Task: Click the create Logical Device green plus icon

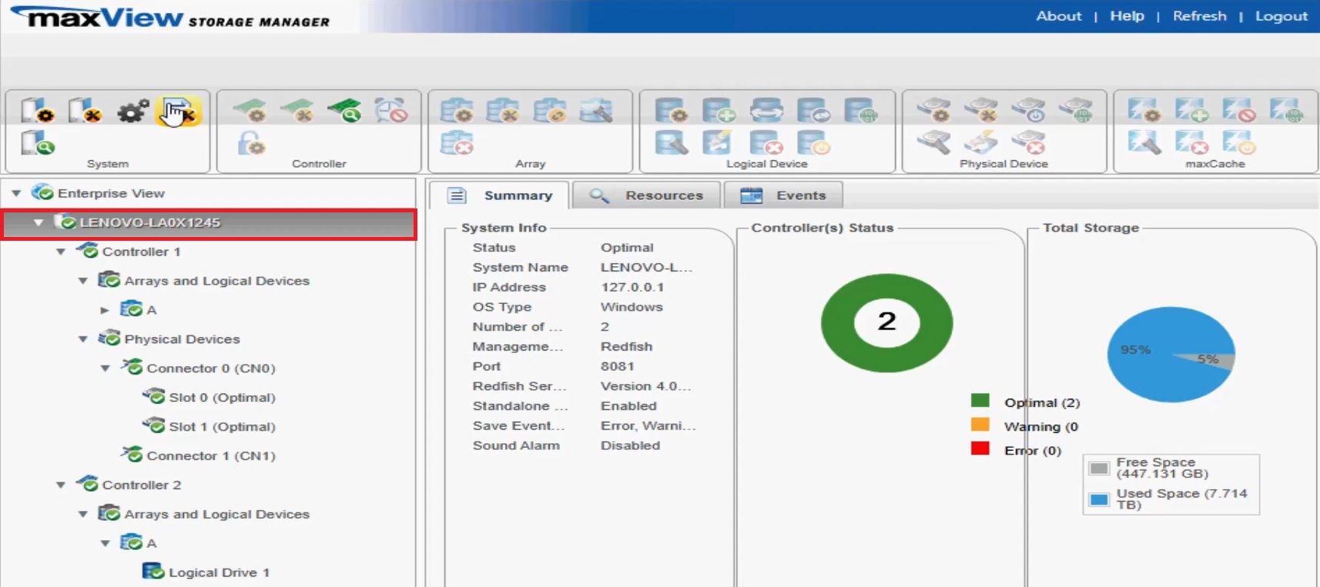Action: (x=719, y=111)
